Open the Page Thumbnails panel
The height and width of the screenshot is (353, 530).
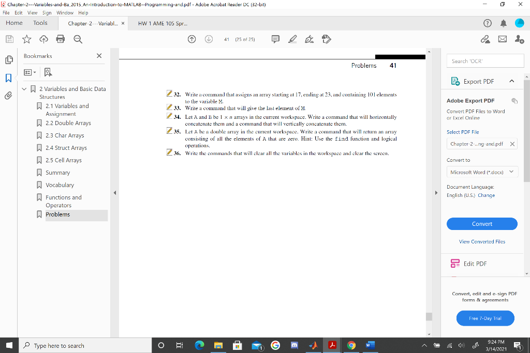[9, 59]
